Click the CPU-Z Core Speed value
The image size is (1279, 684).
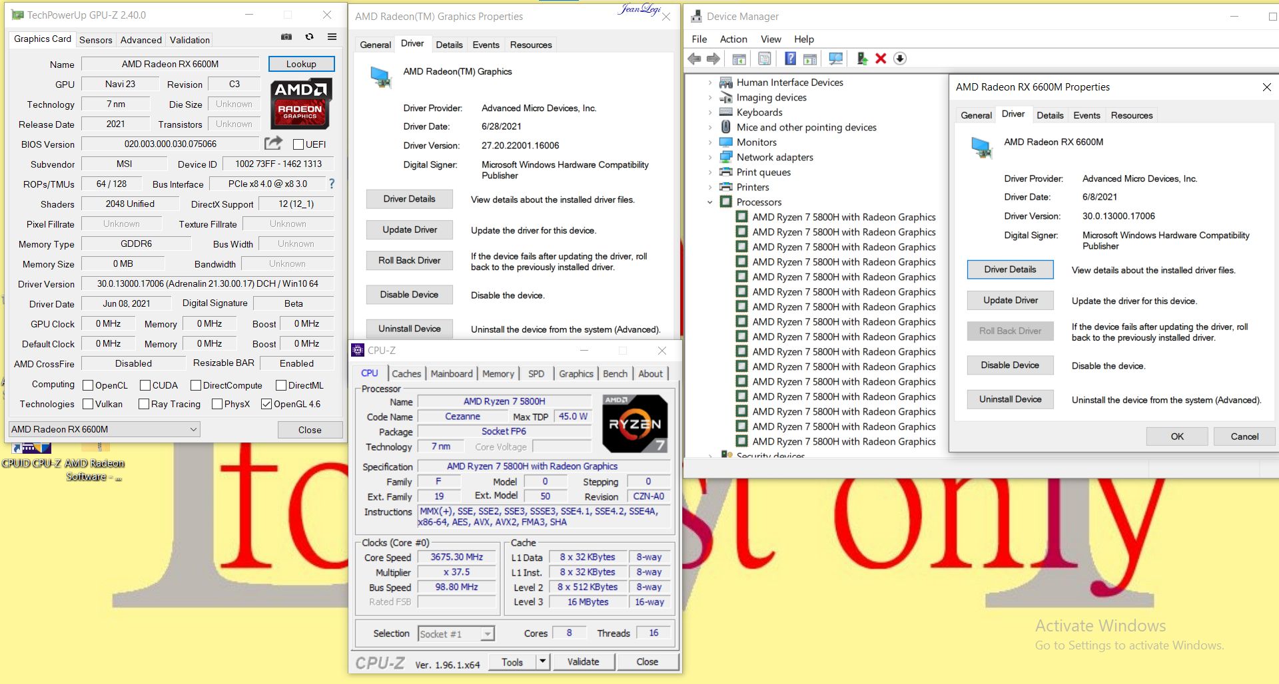click(x=456, y=557)
